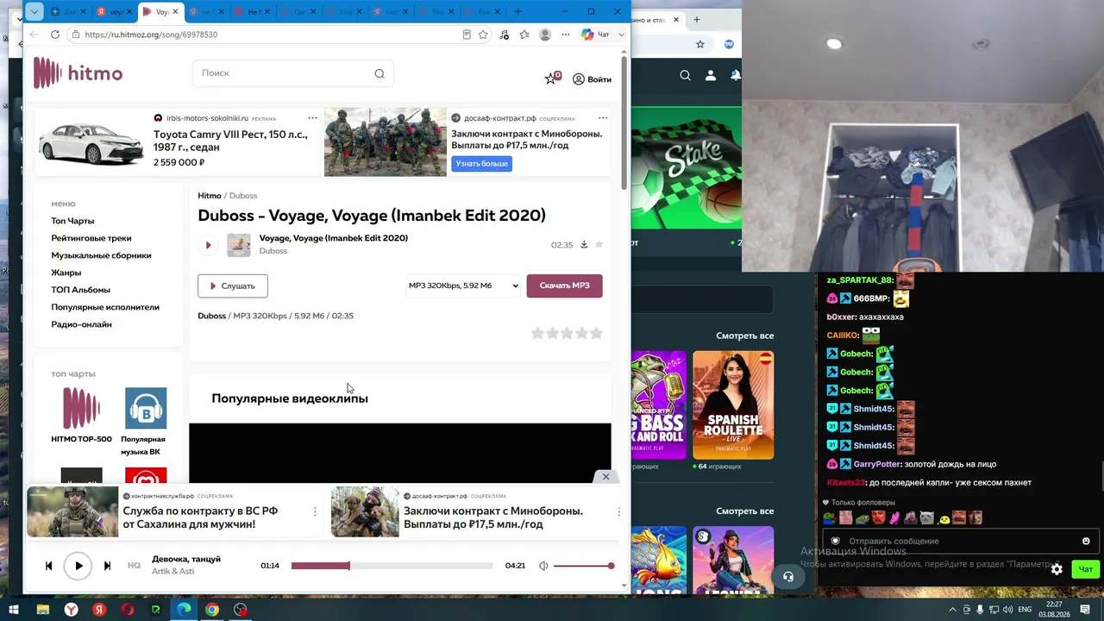Open options menu of Toyota Camry ad
Viewport: 1104px width, 621px height.
[312, 118]
